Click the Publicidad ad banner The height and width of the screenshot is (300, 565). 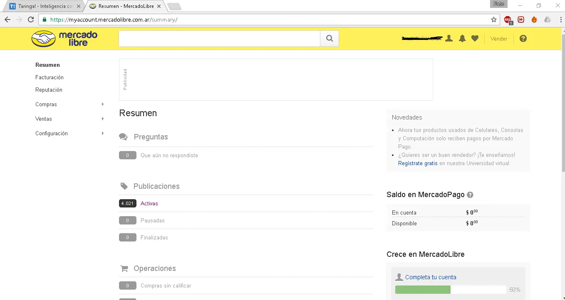coord(276,80)
